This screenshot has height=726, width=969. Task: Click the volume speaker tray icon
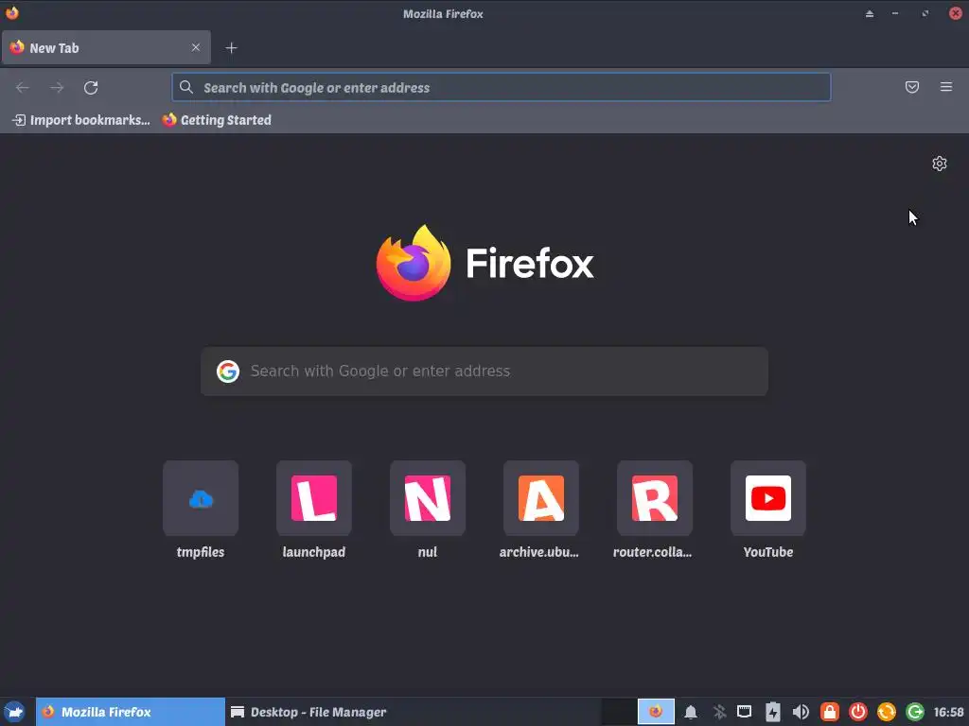(801, 712)
